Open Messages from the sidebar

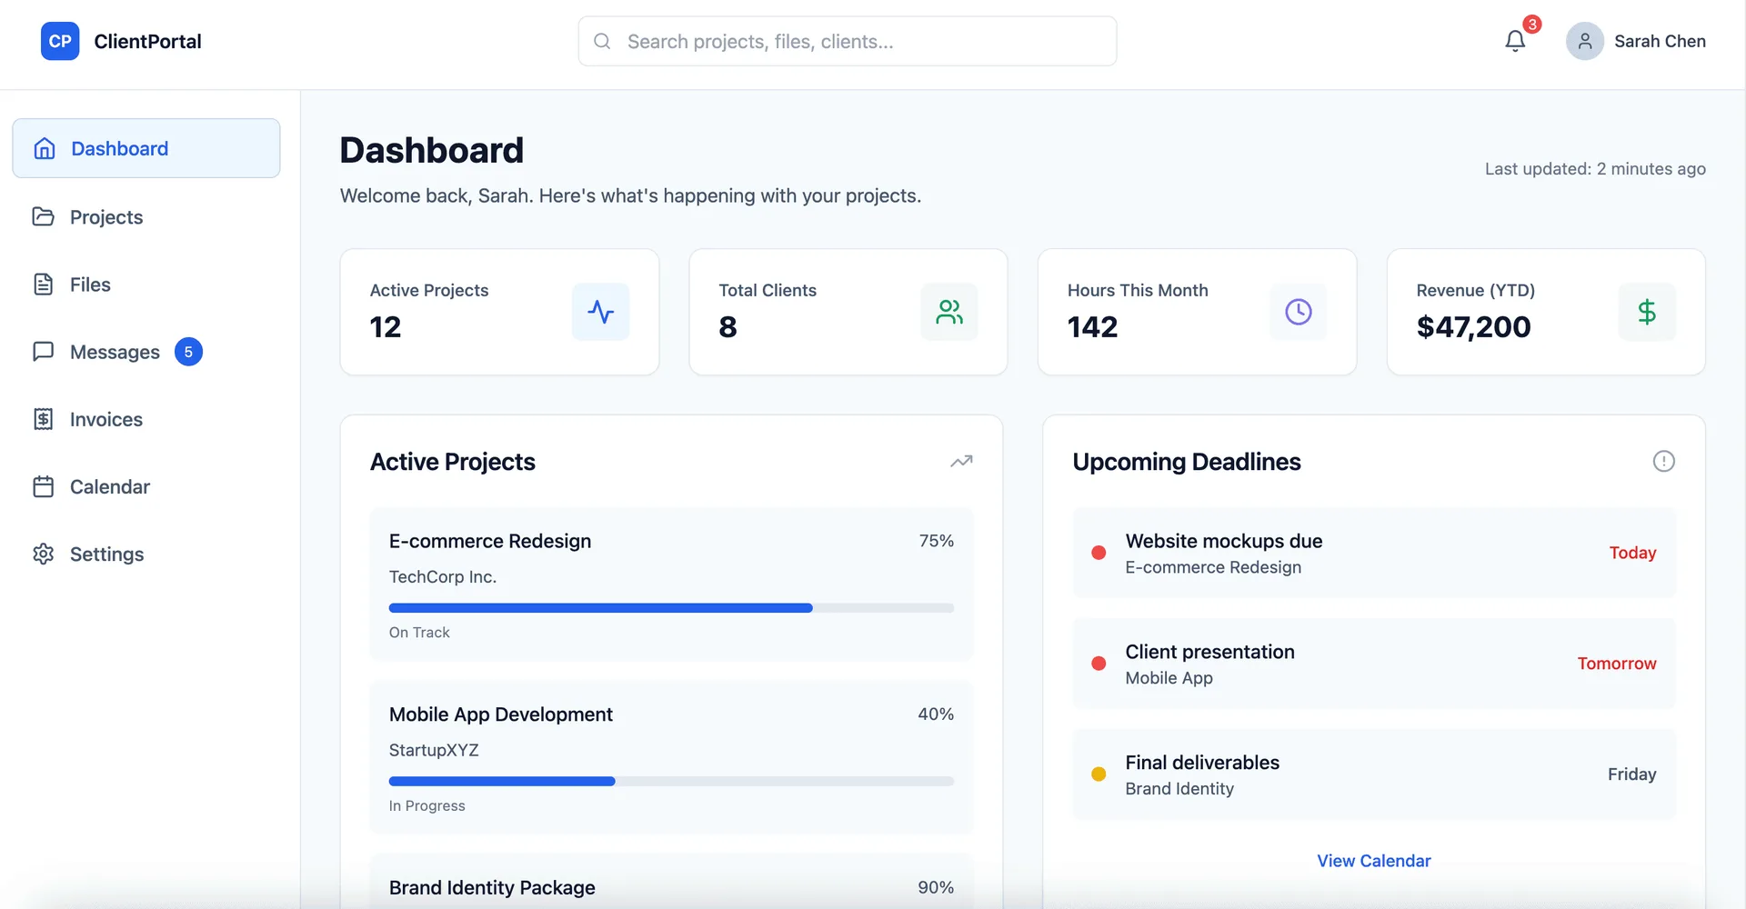pyautogui.click(x=146, y=352)
